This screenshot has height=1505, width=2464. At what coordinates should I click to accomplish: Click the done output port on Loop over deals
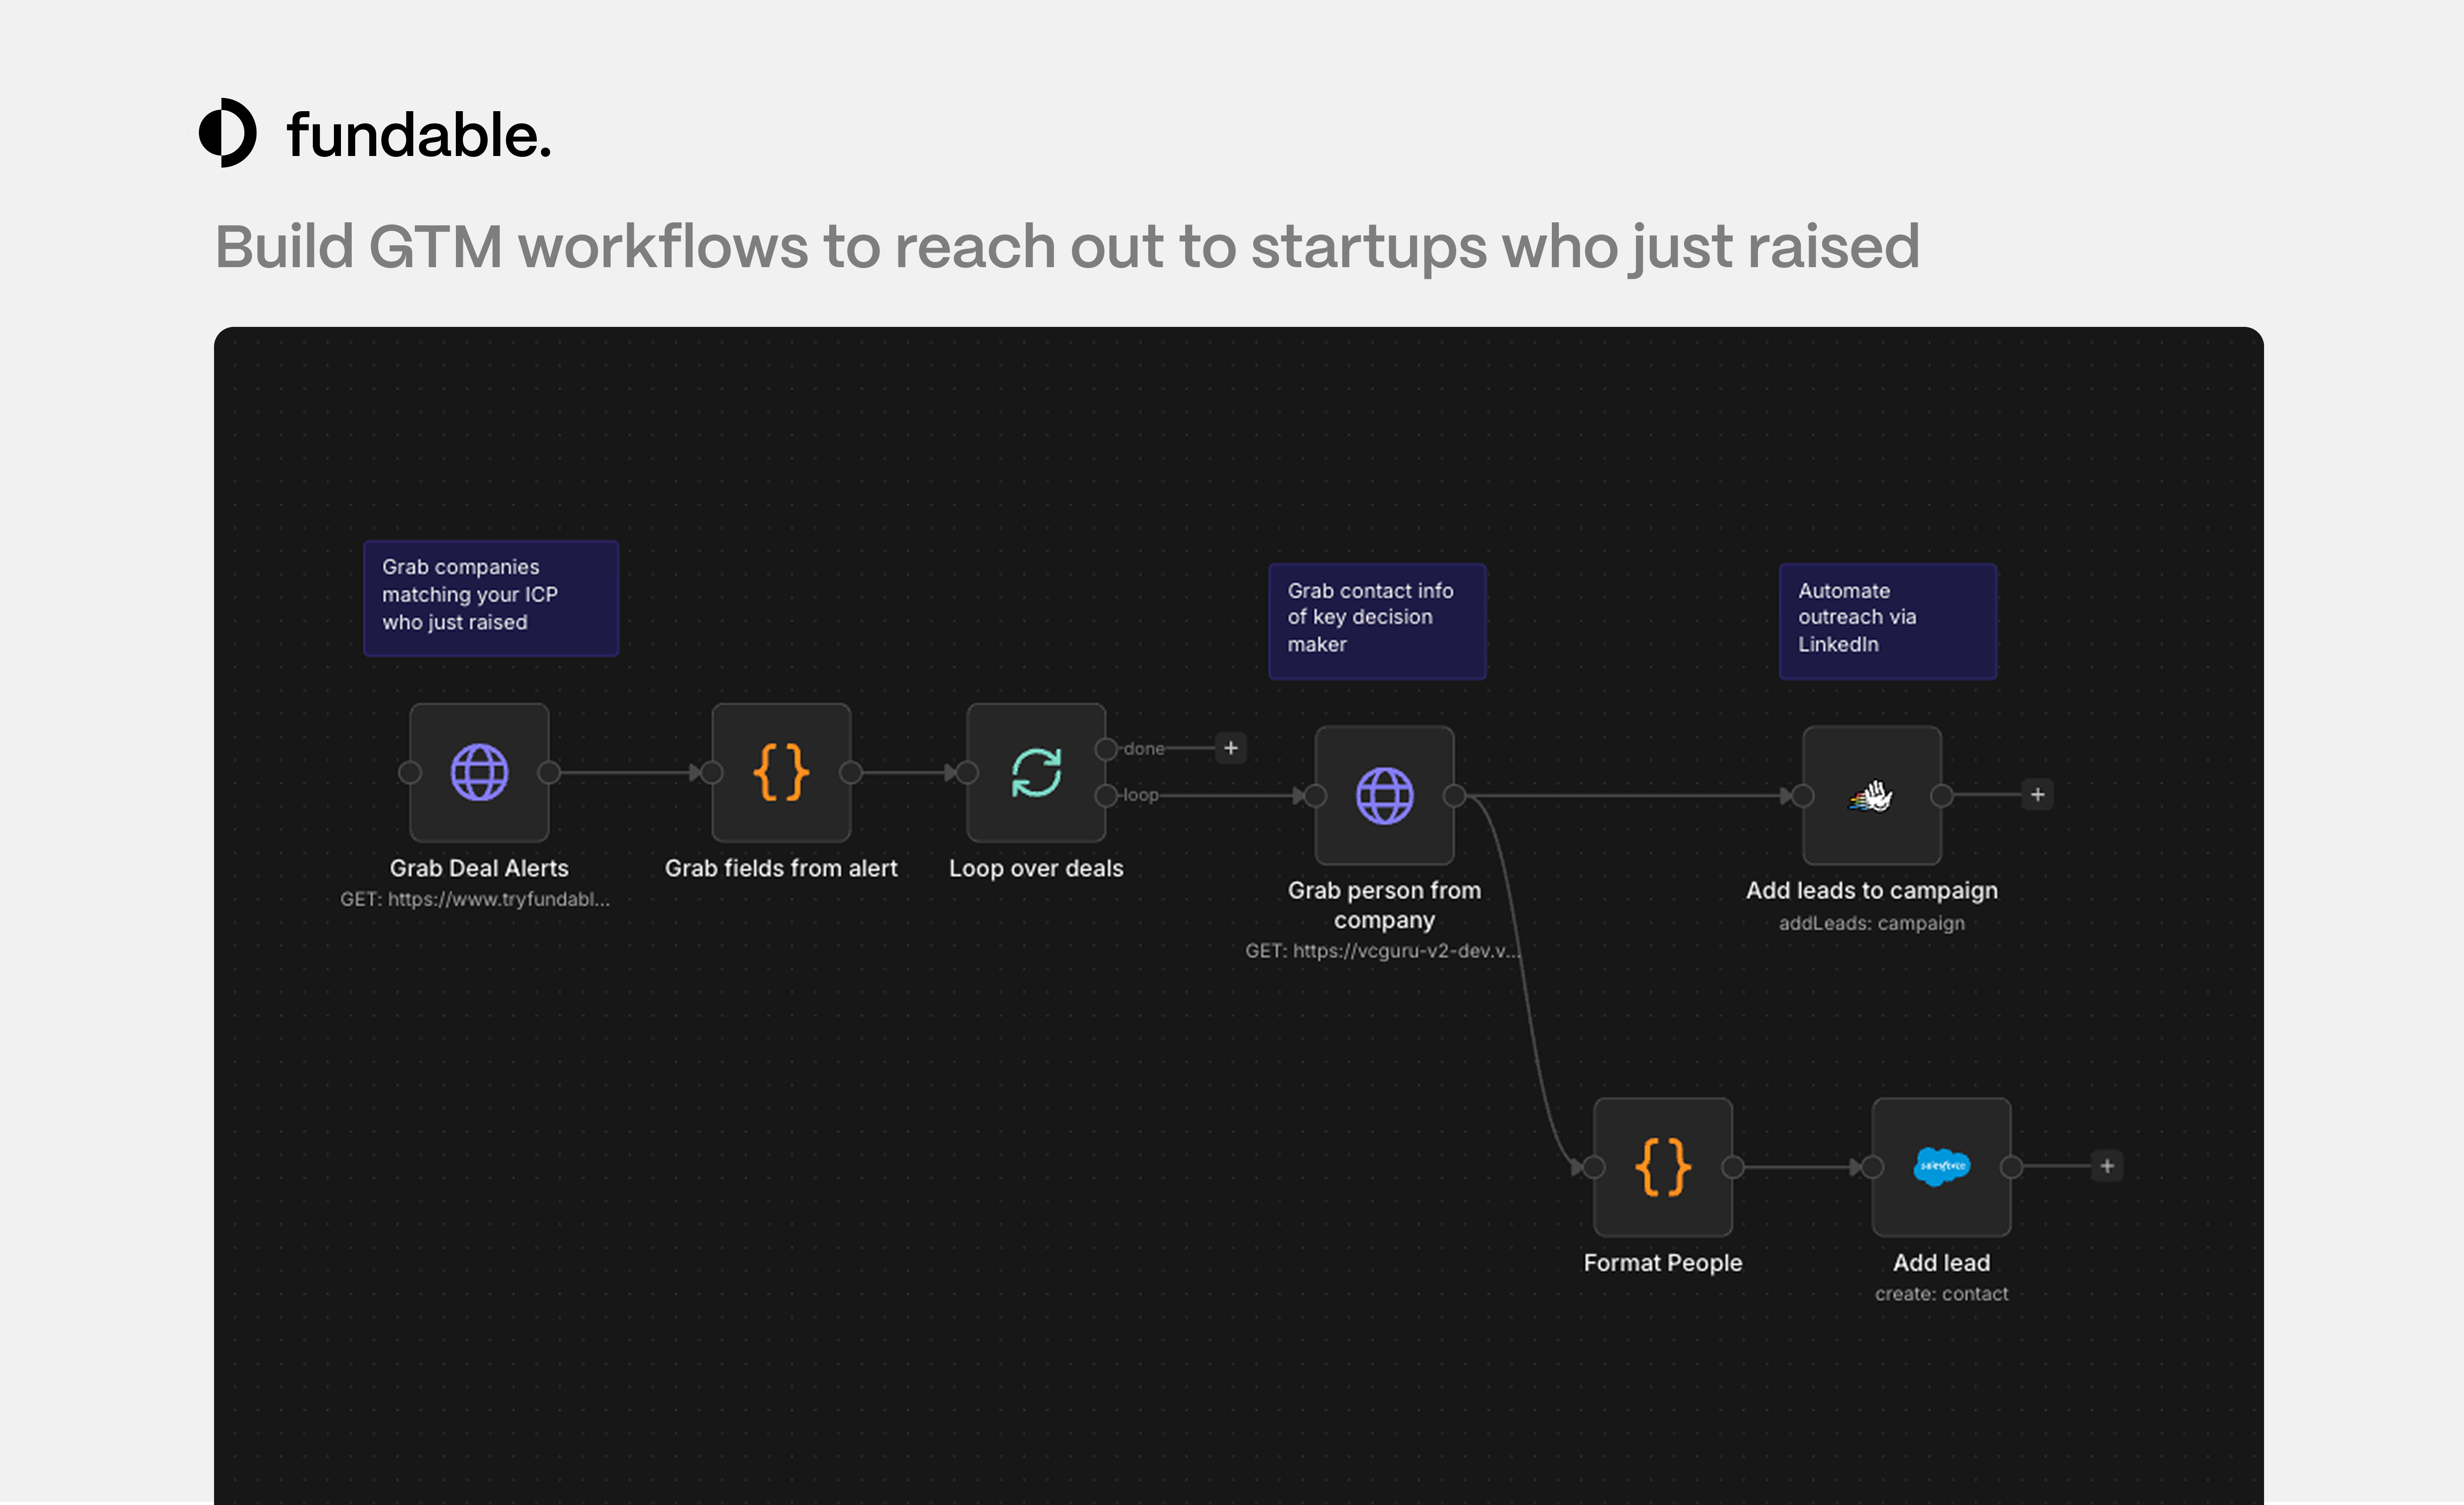(x=1105, y=747)
